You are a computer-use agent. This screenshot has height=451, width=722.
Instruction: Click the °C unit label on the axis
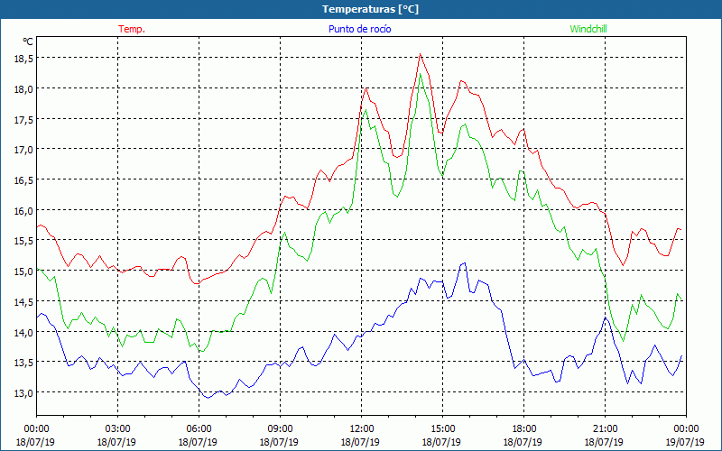[28, 41]
